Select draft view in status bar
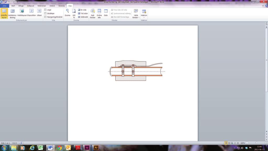This screenshot has width=268, height=151. 238,143
